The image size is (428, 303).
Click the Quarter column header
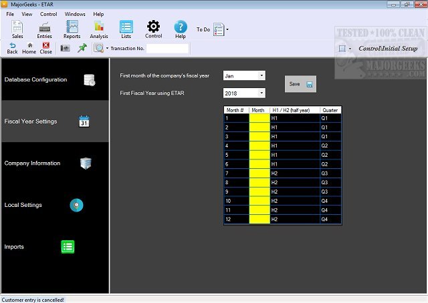click(330, 110)
